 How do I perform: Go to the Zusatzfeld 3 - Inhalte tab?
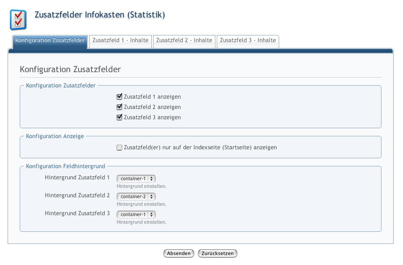click(x=248, y=40)
